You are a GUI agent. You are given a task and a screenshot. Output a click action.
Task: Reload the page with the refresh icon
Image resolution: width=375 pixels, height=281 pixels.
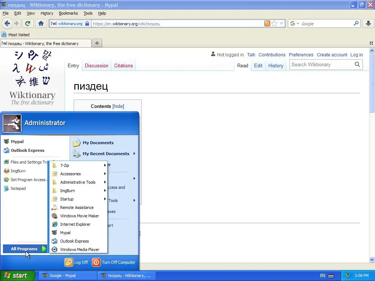(27, 23)
